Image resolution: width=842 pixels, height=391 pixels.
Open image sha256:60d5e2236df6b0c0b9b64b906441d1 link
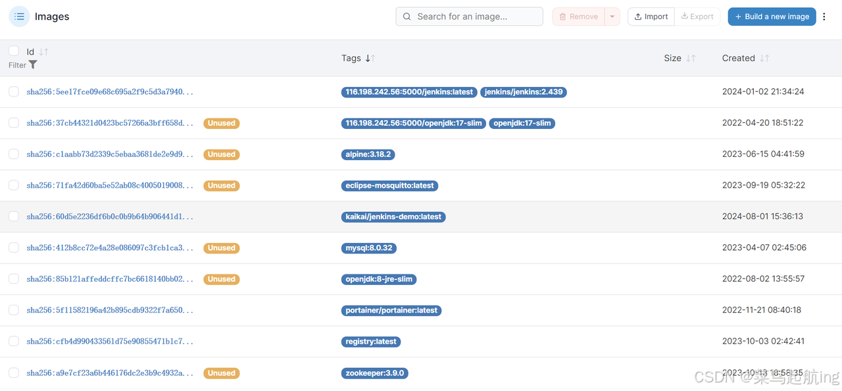110,217
